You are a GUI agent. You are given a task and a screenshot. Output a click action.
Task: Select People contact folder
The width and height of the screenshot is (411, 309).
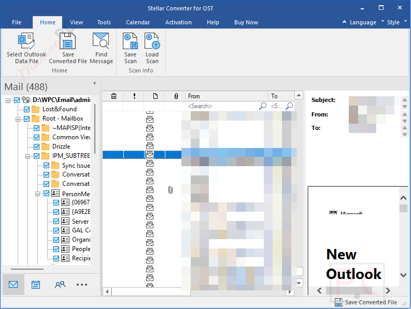click(x=81, y=249)
